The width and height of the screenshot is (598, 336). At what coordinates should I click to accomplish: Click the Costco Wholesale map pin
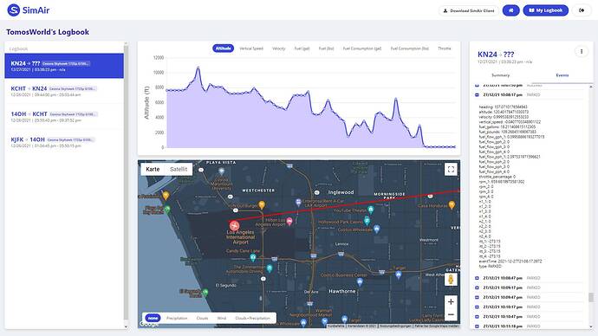coord(377,229)
